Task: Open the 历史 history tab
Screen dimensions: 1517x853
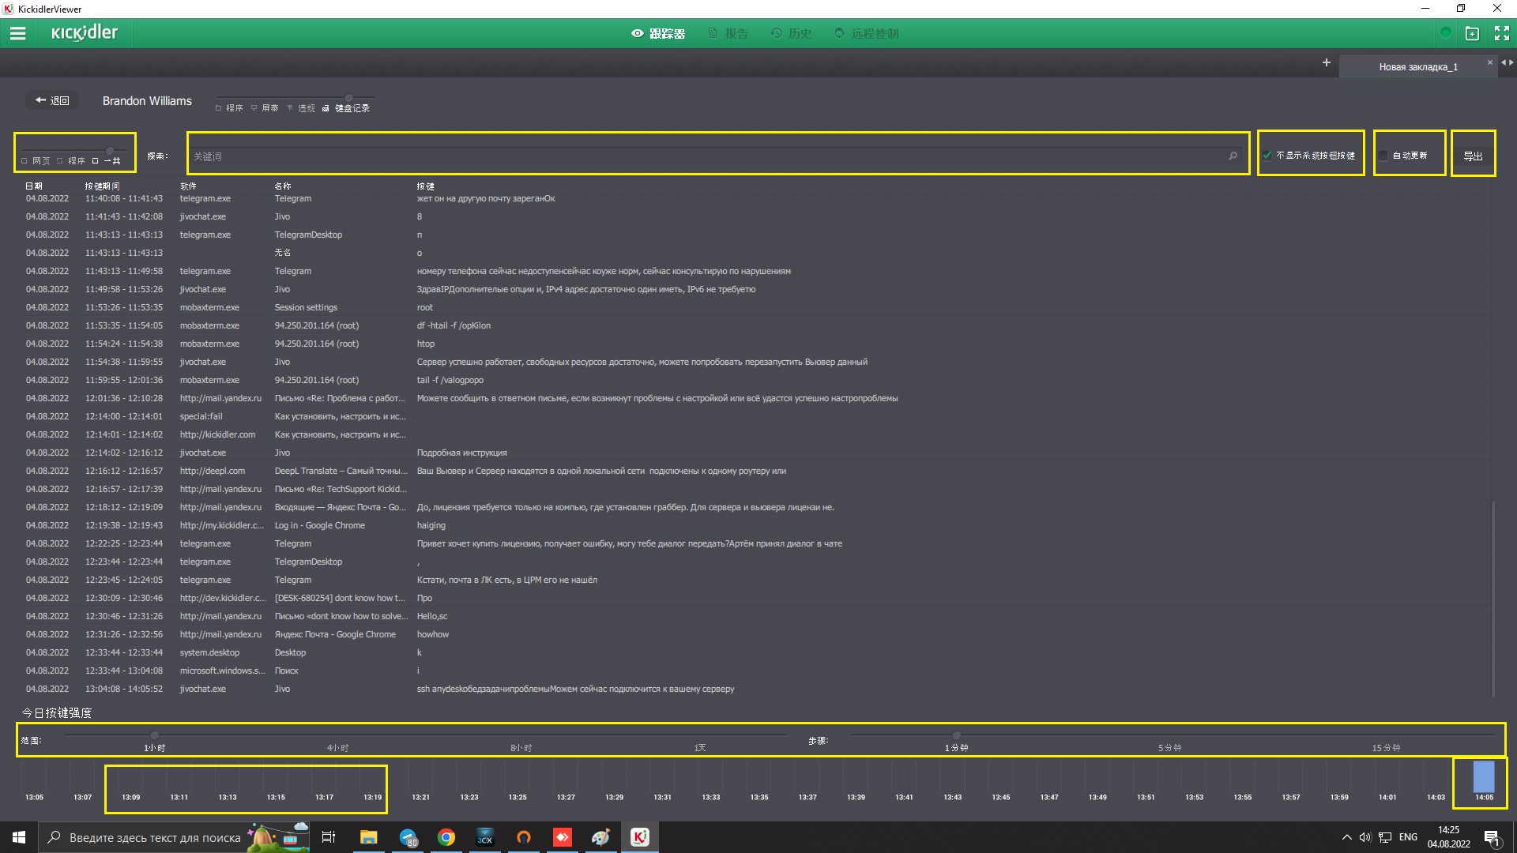Action: point(791,33)
